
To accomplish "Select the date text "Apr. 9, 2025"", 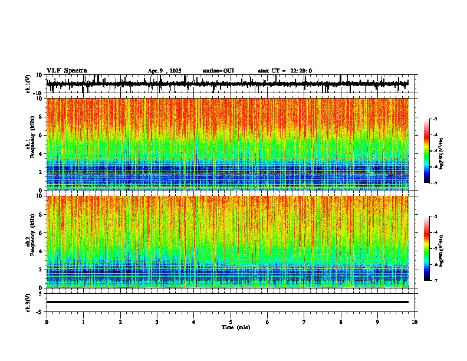I will point(165,71).
